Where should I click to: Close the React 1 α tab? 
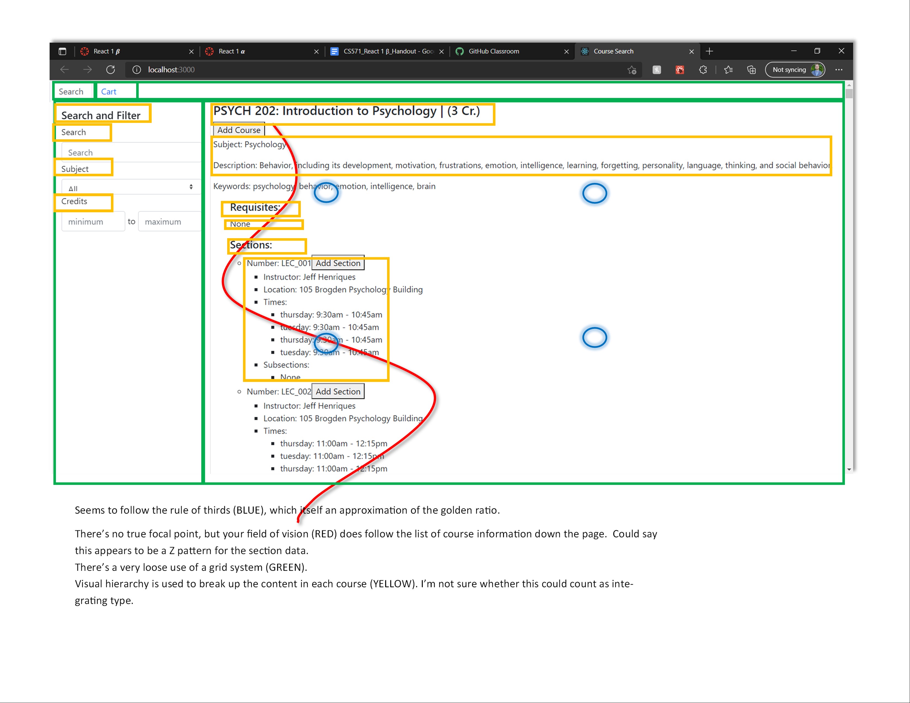tap(316, 52)
